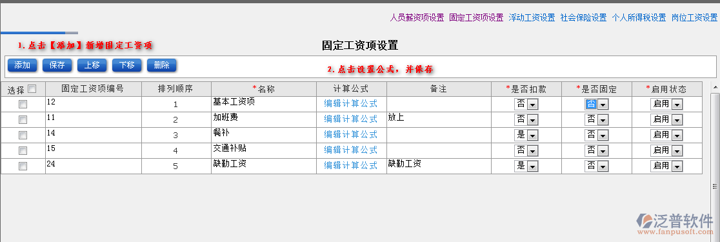
Task: Switch to 人员薪资项设置 tab
Action: [417, 18]
